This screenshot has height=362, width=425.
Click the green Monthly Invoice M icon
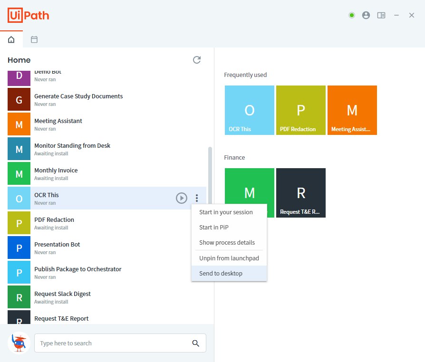click(19, 173)
